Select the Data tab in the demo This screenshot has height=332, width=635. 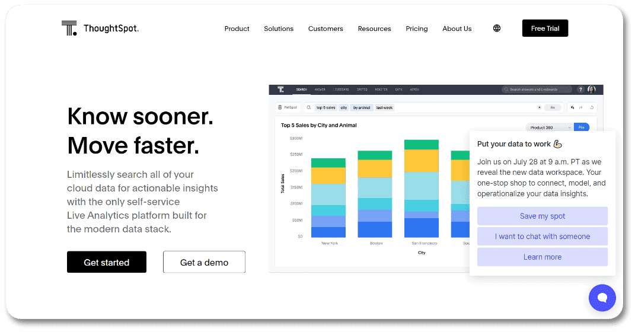[x=398, y=90]
